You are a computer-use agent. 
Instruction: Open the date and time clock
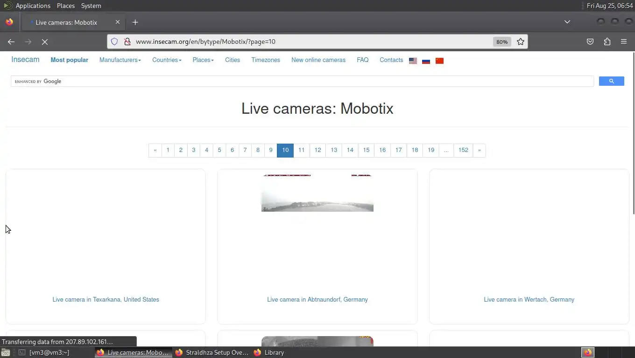[610, 6]
